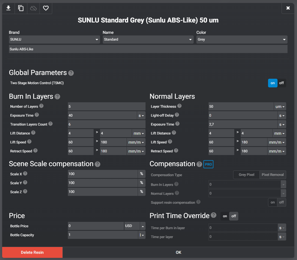Open the Brand dropdown showing SUNLU
Image resolution: width=297 pixels, height=260 pixels.
coord(54,40)
